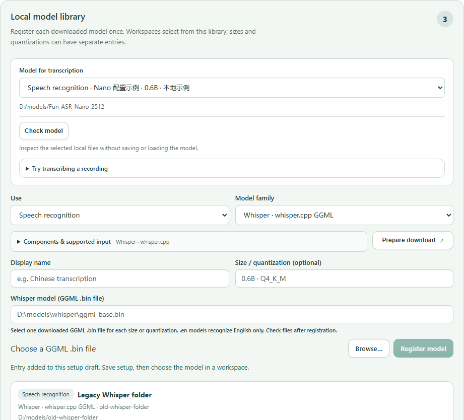Viewport: 464px width, 420px height.
Task: Click the external arrow icon on Prepare download
Action: tap(441, 240)
